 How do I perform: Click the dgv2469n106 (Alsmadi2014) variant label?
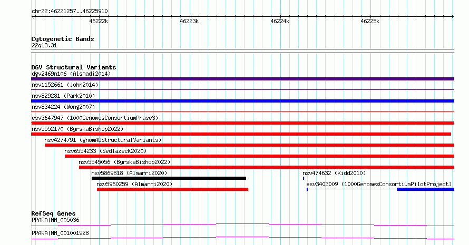71,74
